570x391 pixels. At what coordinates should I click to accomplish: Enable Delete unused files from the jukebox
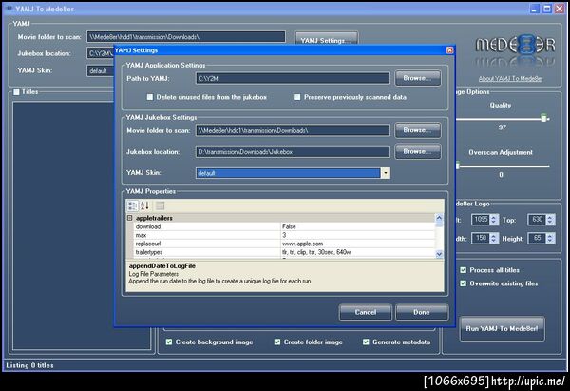(150, 97)
